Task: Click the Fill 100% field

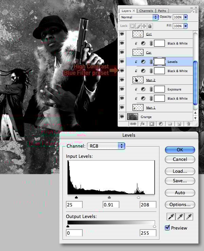Action: coord(178,26)
